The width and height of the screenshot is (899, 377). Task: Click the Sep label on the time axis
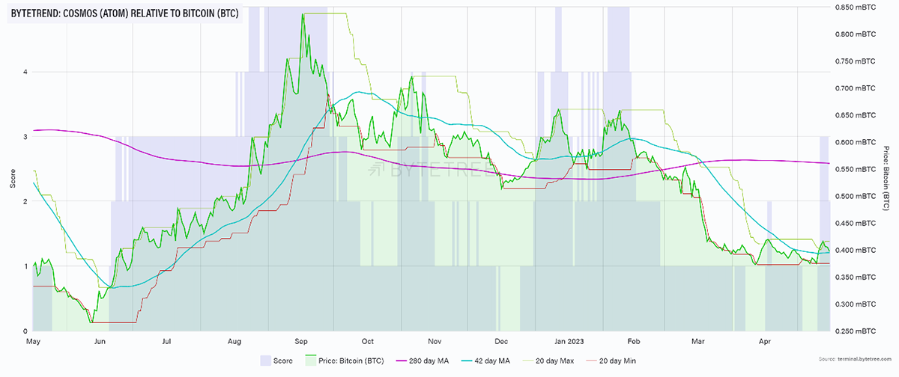click(x=302, y=341)
